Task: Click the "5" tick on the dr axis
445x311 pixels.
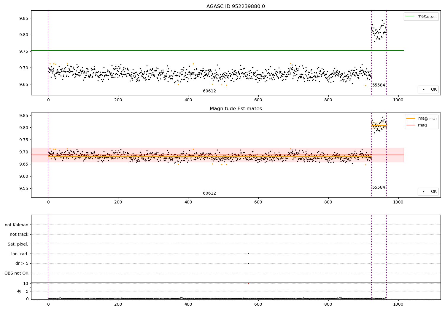Action: (27, 291)
